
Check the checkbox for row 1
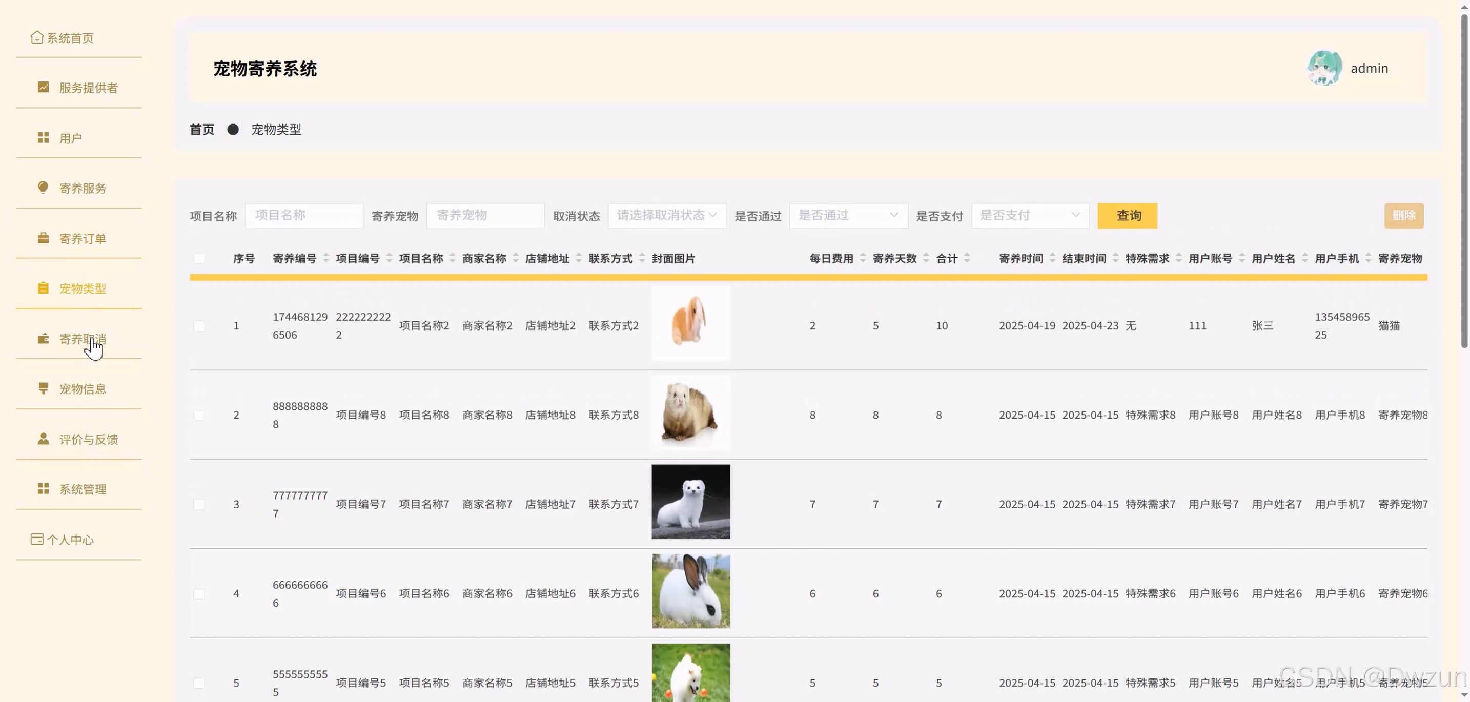pos(199,325)
